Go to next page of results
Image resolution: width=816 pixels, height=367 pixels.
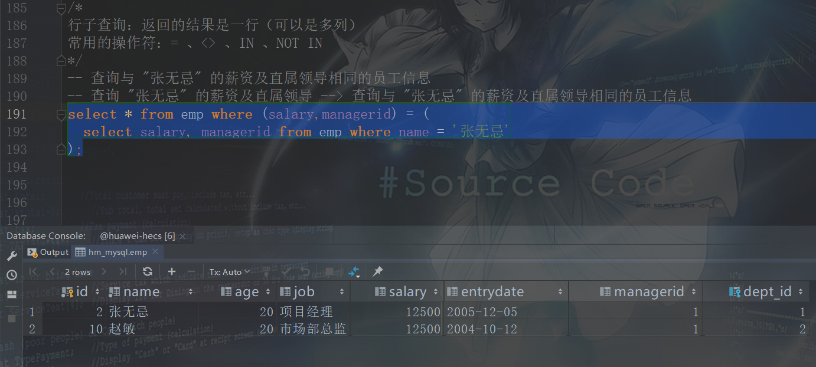coord(104,271)
